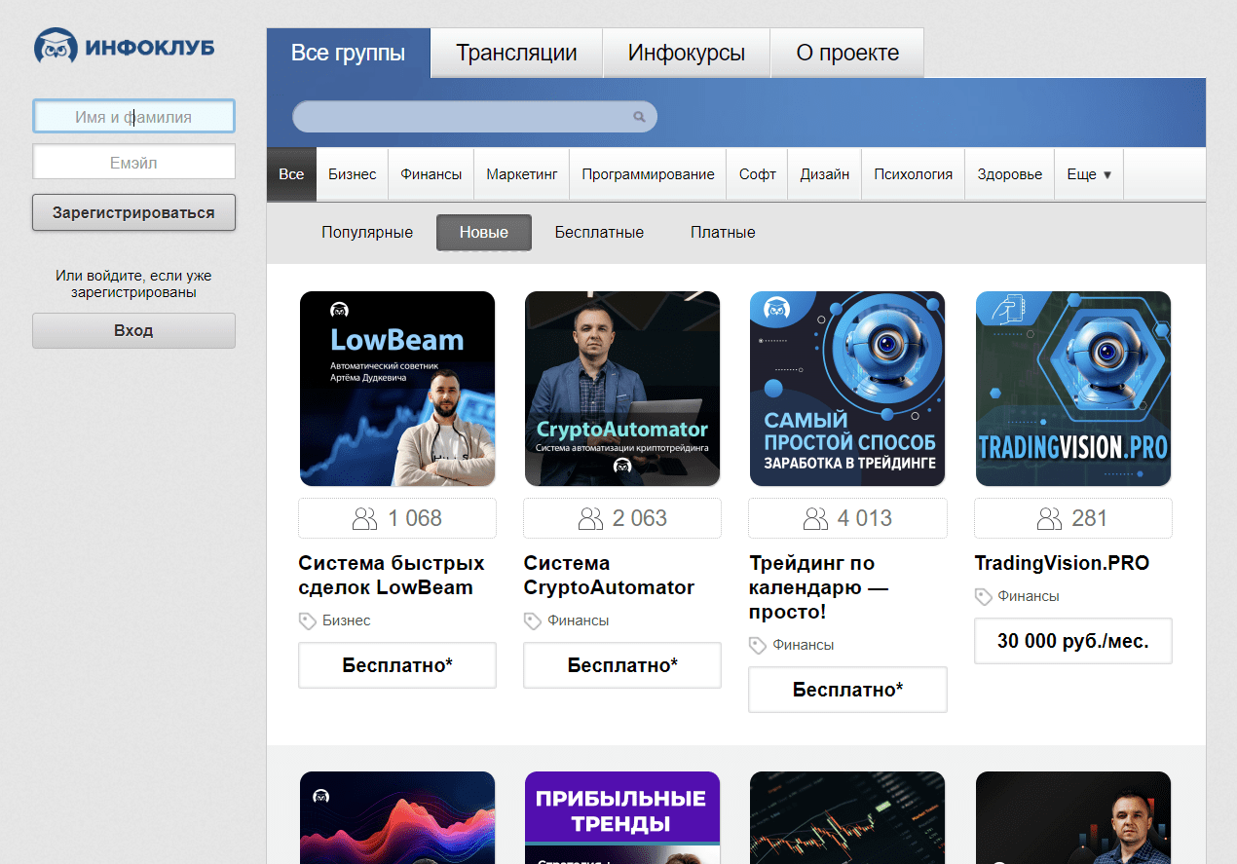This screenshot has height=864, width=1237.
Task: Filter by Новые groups
Action: pos(484,232)
